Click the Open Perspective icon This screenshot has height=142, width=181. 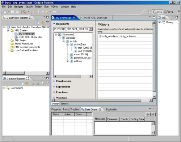tap(150, 12)
